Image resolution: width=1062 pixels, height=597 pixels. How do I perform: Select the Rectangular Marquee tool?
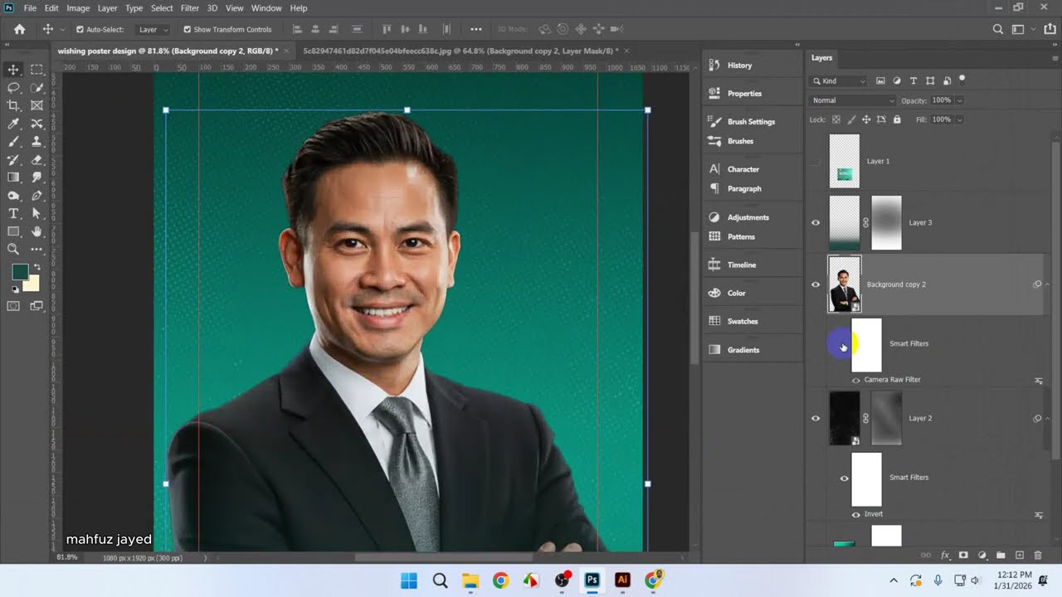[x=37, y=70]
